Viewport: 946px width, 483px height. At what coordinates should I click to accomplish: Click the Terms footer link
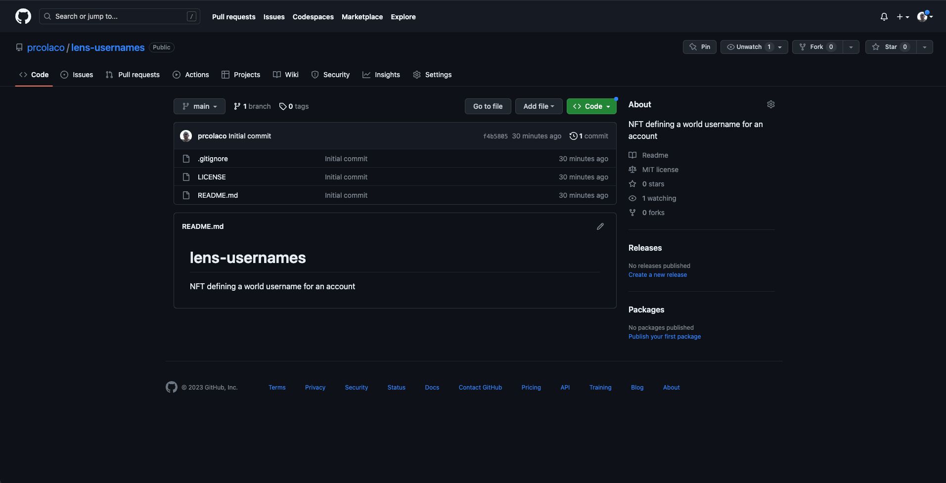tap(277, 388)
